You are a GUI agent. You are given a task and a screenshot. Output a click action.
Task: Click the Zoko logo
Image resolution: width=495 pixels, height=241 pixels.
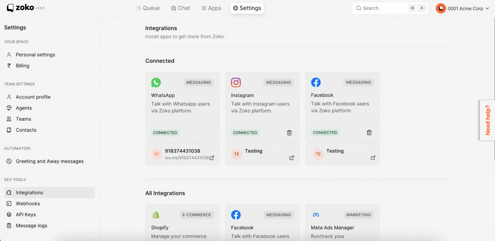click(21, 8)
